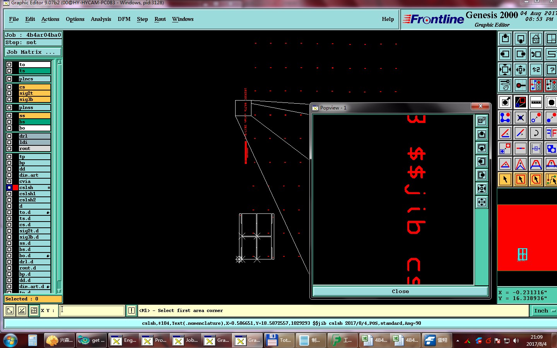This screenshot has height=348, width=557.
Task: Uncheck the cslsh layer checkbox
Action: (x=9, y=188)
